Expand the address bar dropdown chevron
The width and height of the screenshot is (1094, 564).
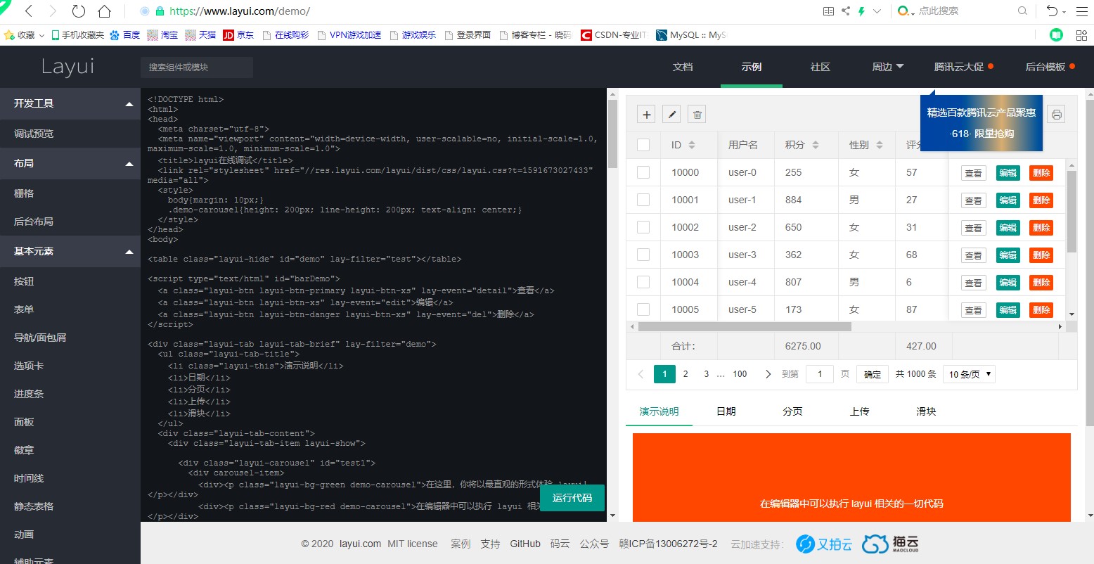point(877,11)
